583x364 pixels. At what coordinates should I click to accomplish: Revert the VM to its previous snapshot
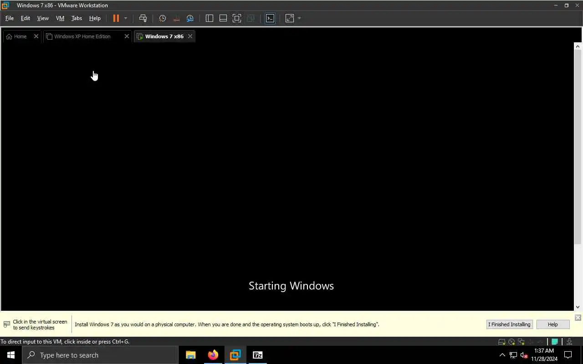pos(176,18)
